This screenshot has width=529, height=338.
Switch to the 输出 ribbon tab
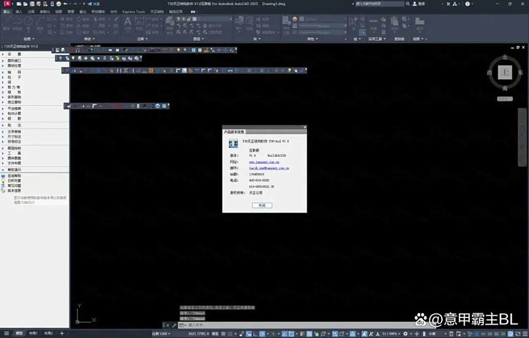coord(83,11)
